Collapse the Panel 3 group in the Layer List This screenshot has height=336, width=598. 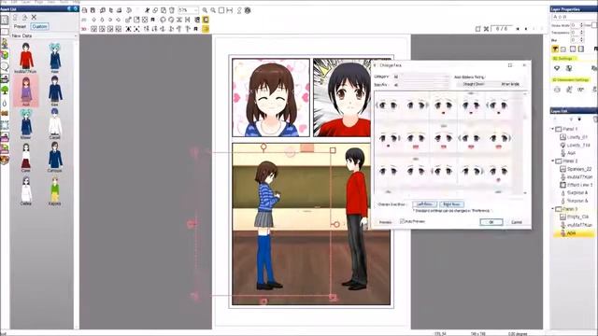(x=552, y=209)
